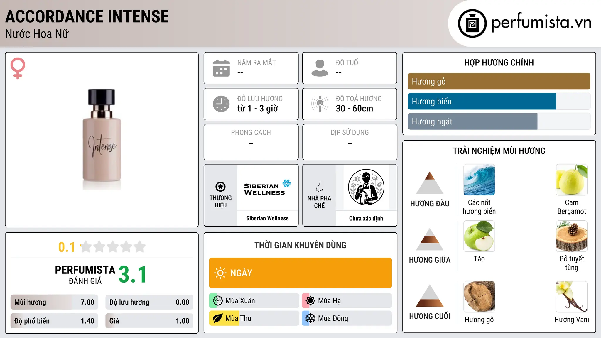
Task: Click the star badge icon above Thương hiệu
Action: pyautogui.click(x=220, y=187)
